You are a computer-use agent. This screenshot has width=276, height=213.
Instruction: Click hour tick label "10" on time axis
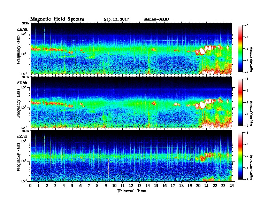click(x=114, y=186)
